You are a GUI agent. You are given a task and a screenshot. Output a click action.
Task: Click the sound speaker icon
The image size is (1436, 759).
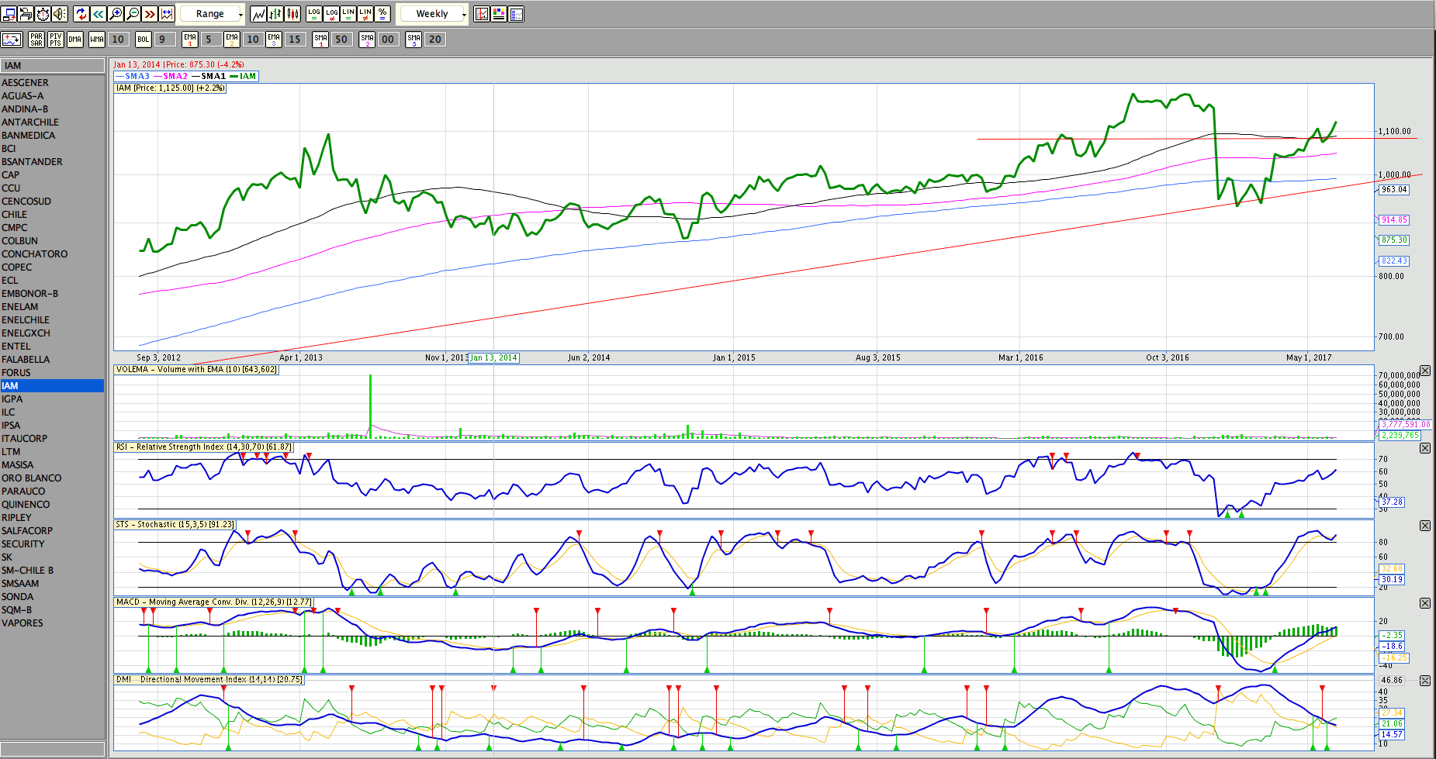tap(60, 14)
